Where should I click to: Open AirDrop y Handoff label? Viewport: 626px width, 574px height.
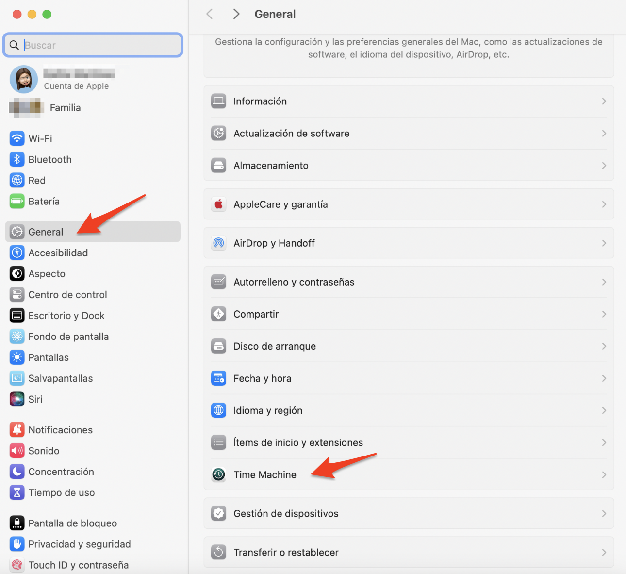coord(274,243)
